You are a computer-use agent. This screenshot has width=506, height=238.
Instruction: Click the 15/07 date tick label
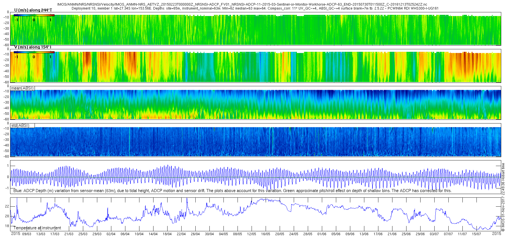pyautogui.click(x=476, y=234)
